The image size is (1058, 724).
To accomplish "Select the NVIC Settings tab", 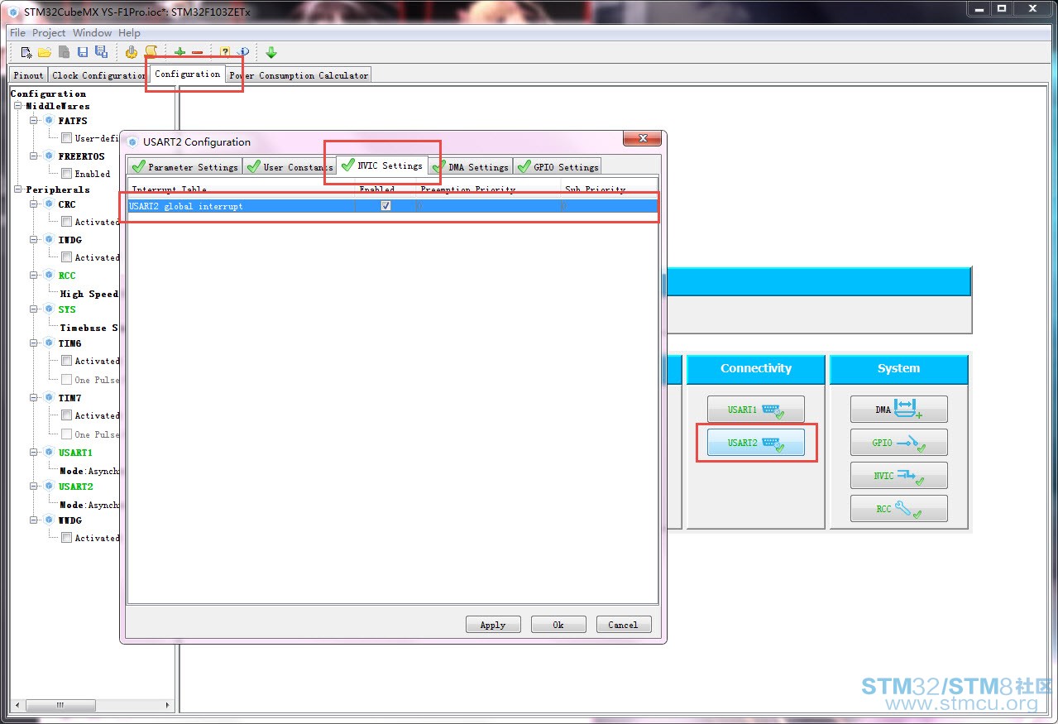I will [x=382, y=165].
